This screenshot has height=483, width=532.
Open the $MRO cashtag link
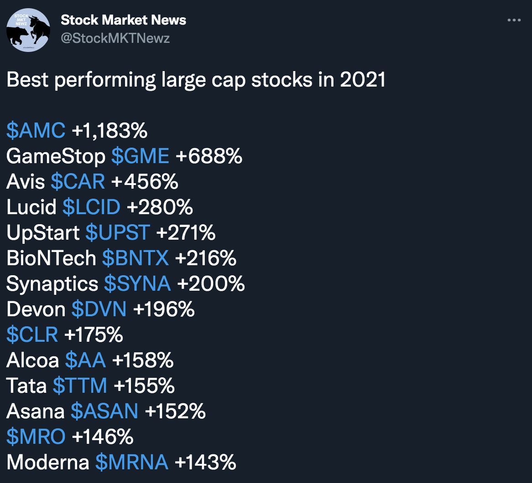(x=36, y=437)
